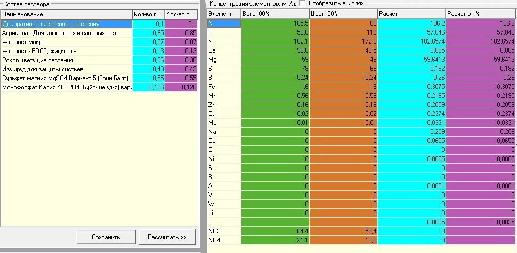517x253 pixels.
Task: Click the Рассчитать >> button
Action: (x=167, y=237)
